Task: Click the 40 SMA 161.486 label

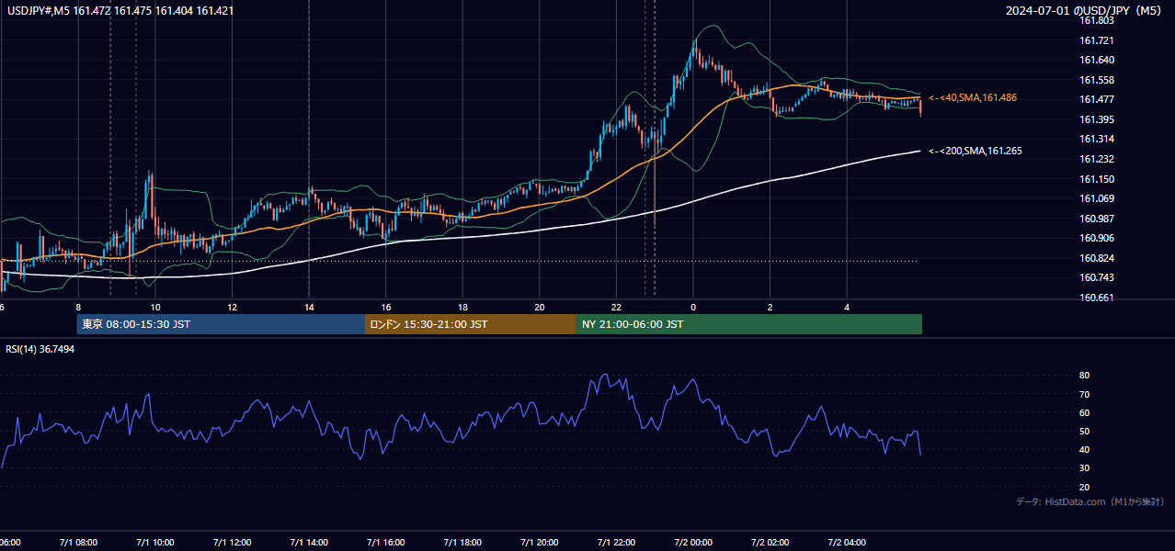Action: [973, 97]
